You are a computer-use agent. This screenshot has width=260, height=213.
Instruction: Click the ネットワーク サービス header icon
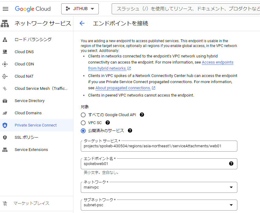[x=5, y=23]
